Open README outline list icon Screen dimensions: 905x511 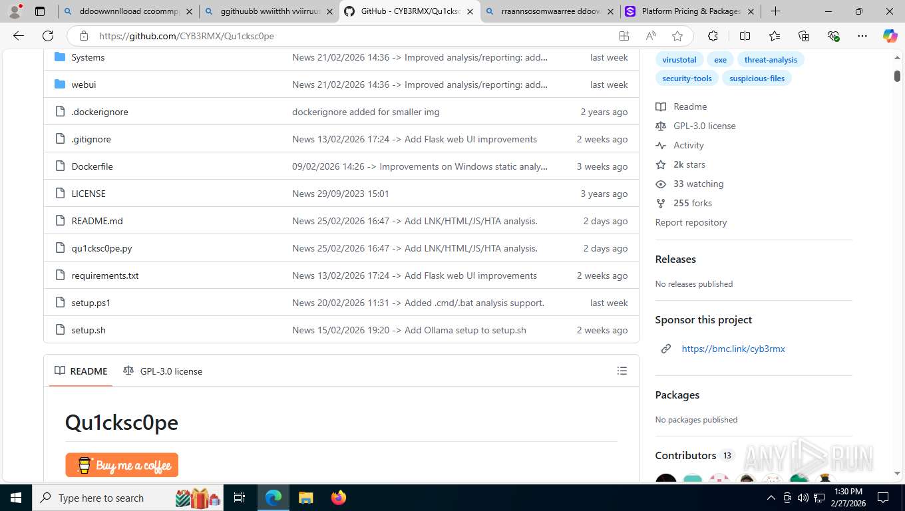click(622, 371)
